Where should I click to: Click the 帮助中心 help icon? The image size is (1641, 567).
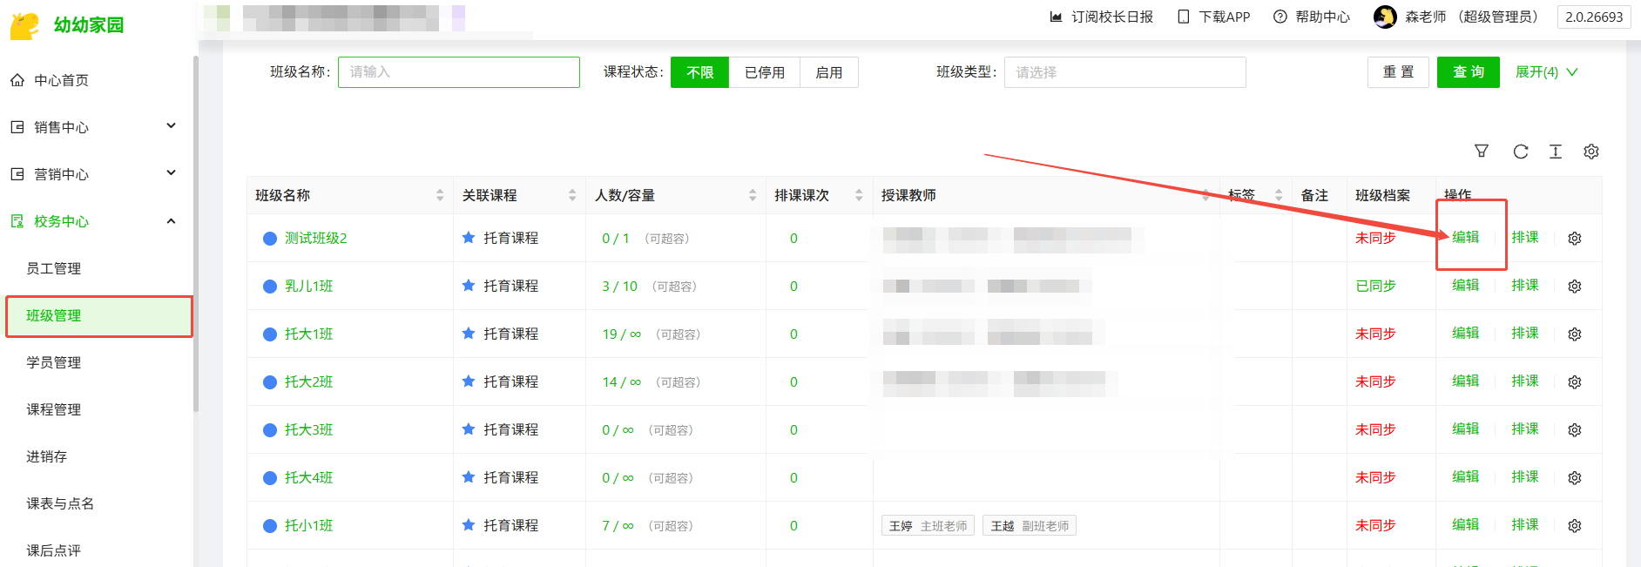1280,17
